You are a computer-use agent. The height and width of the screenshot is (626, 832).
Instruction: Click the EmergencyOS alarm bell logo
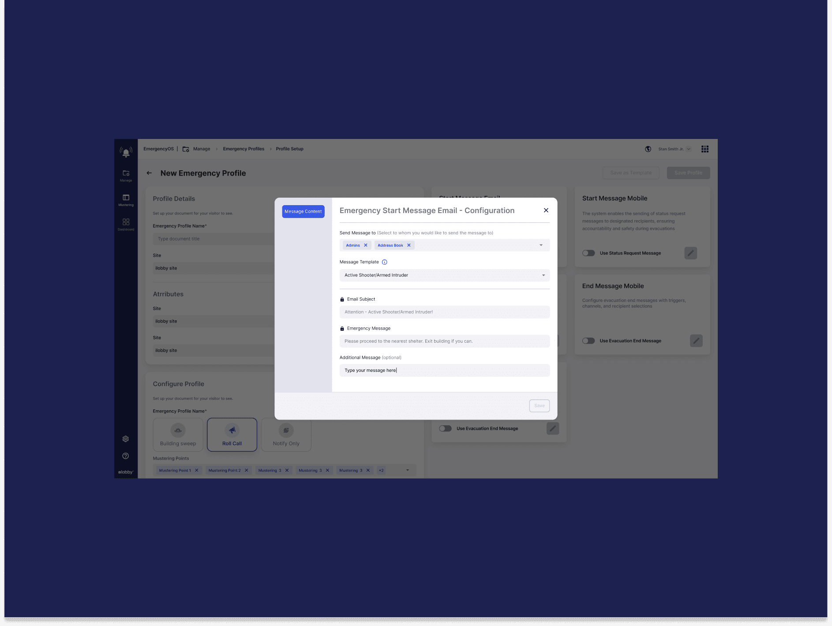[x=126, y=152]
